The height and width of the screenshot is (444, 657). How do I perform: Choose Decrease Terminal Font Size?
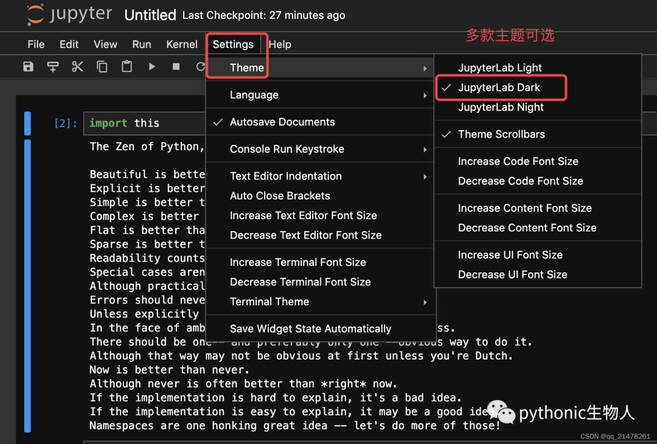(x=321, y=282)
